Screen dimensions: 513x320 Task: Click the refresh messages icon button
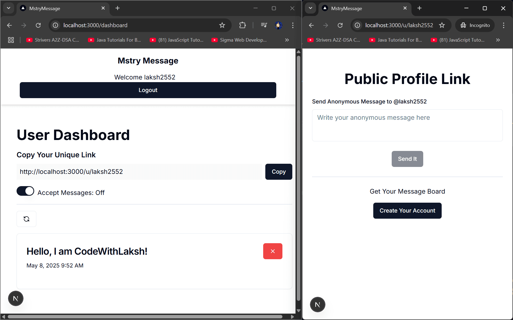click(x=26, y=219)
